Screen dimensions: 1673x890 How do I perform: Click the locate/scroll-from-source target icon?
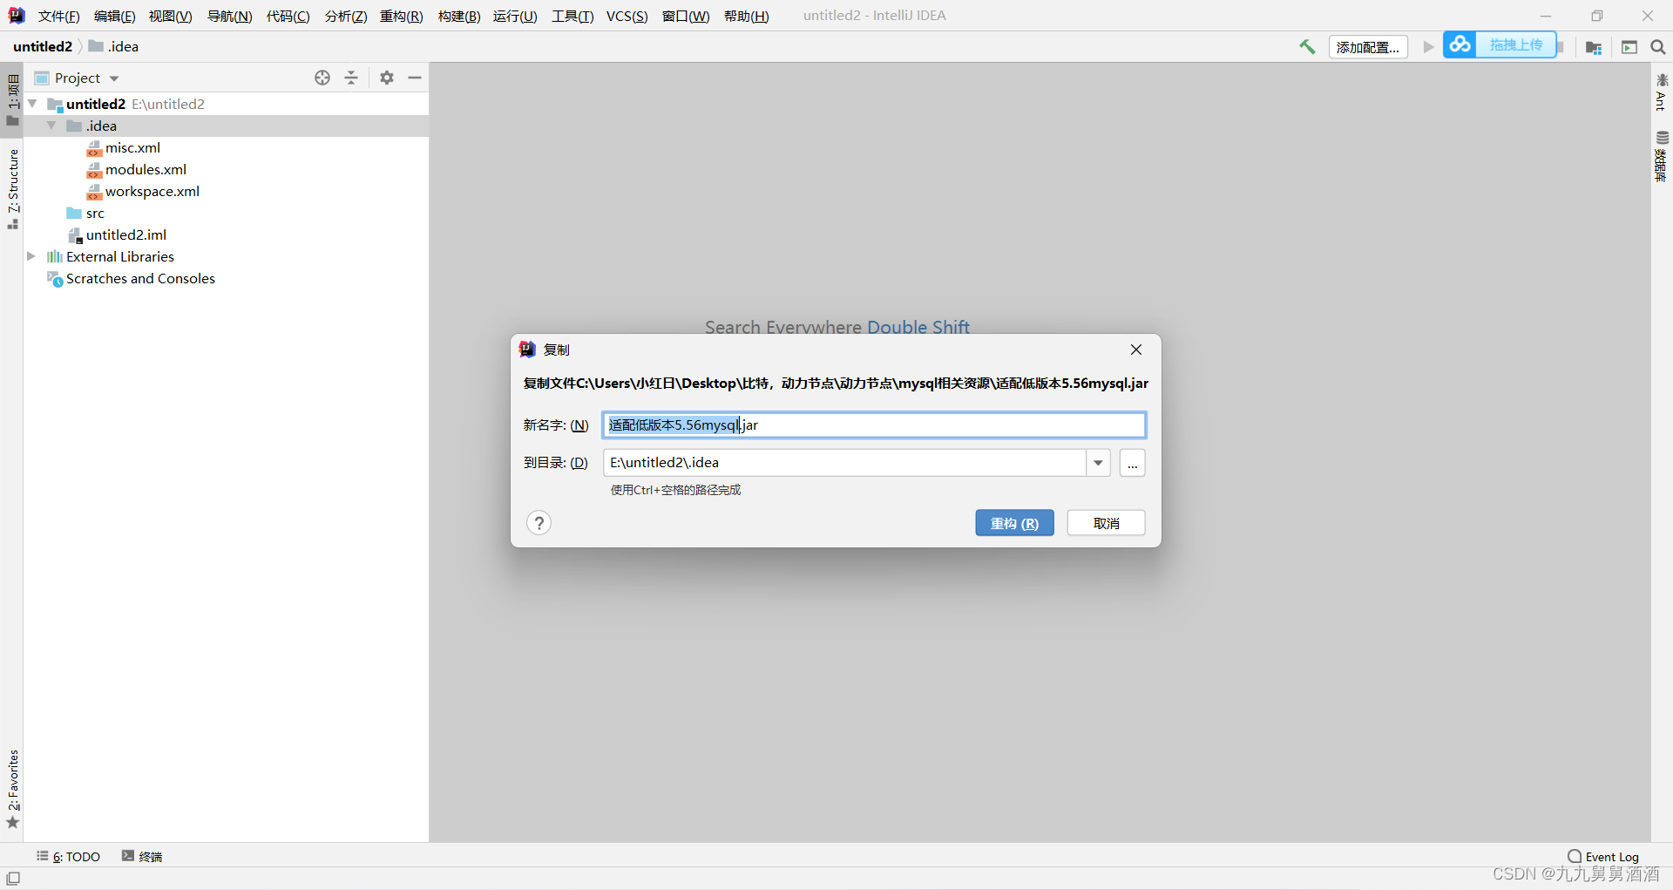(x=322, y=78)
